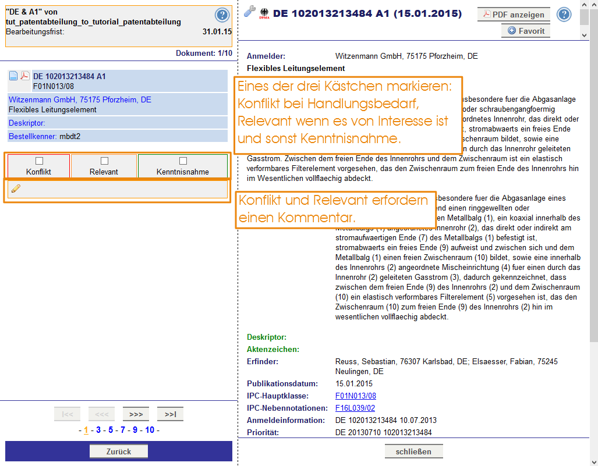Click the Deskriptor label in left panel
Screen dimensions: 598x466
click(x=27, y=123)
